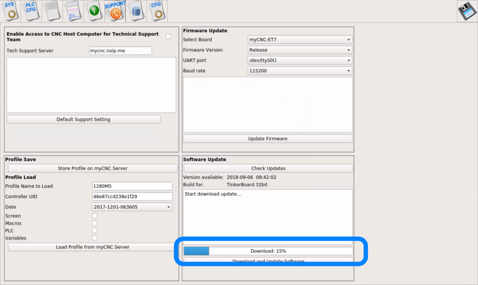Open the CFG gear tab
The height and width of the screenshot is (285, 478).
point(157,11)
